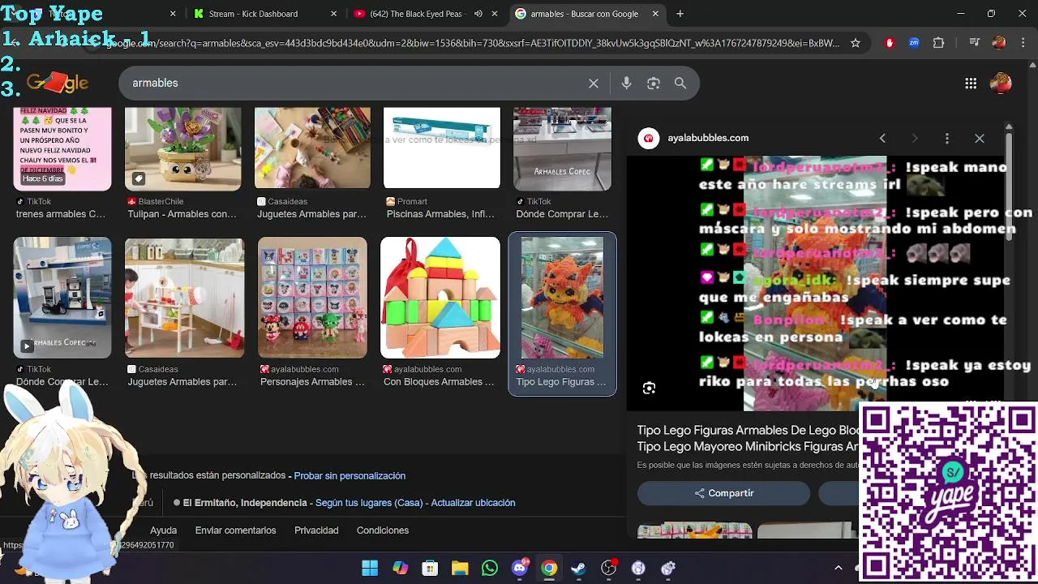Open the media control music-note icon

coord(976,43)
